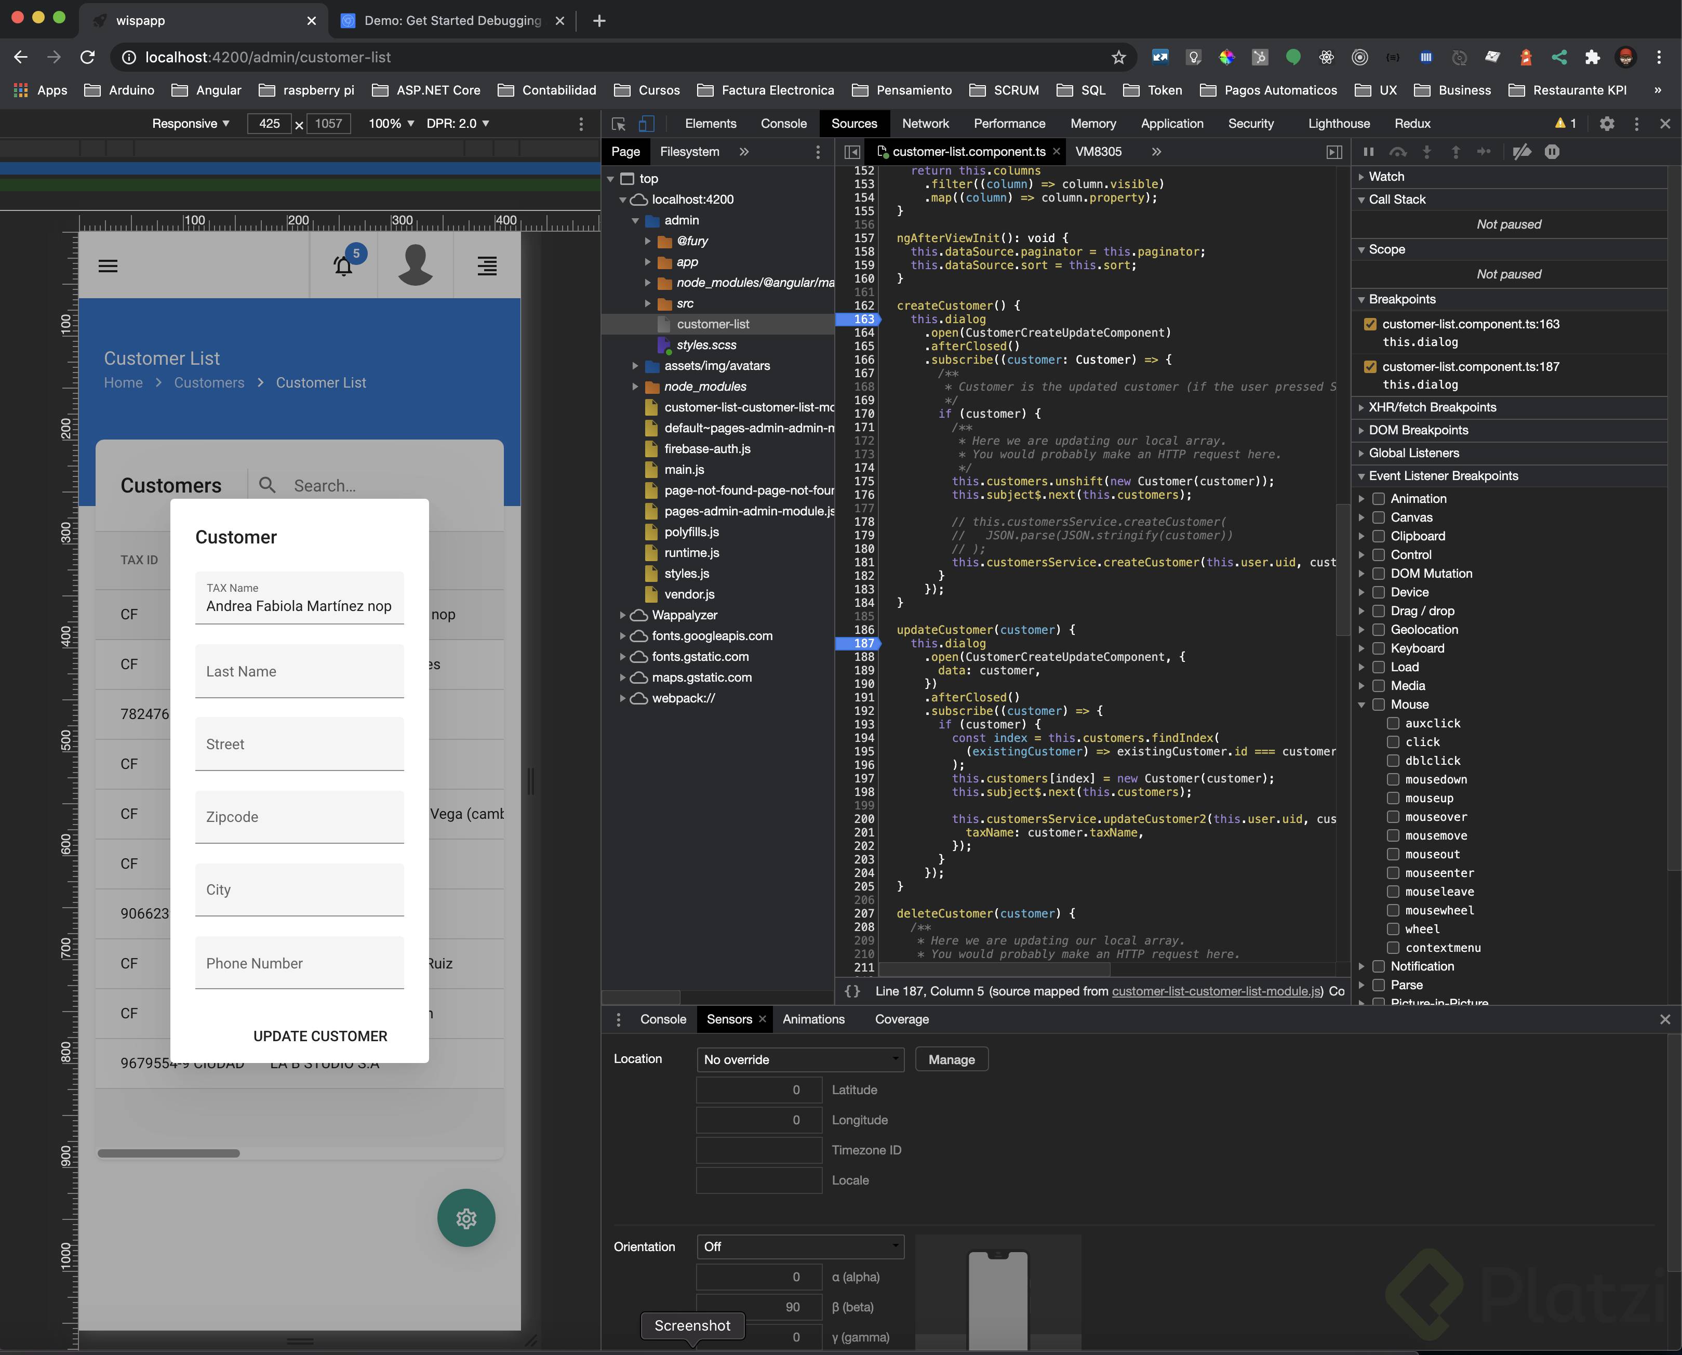Click the step over debugger icon

1398,151
